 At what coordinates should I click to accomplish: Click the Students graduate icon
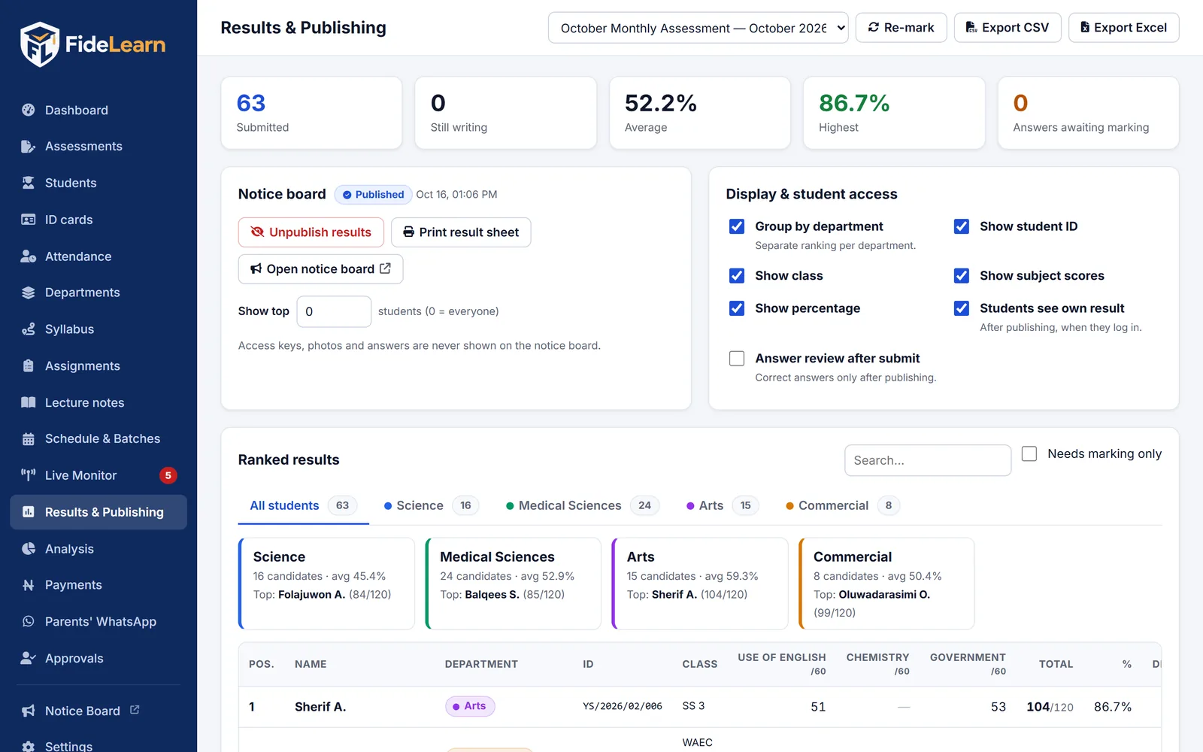29,183
